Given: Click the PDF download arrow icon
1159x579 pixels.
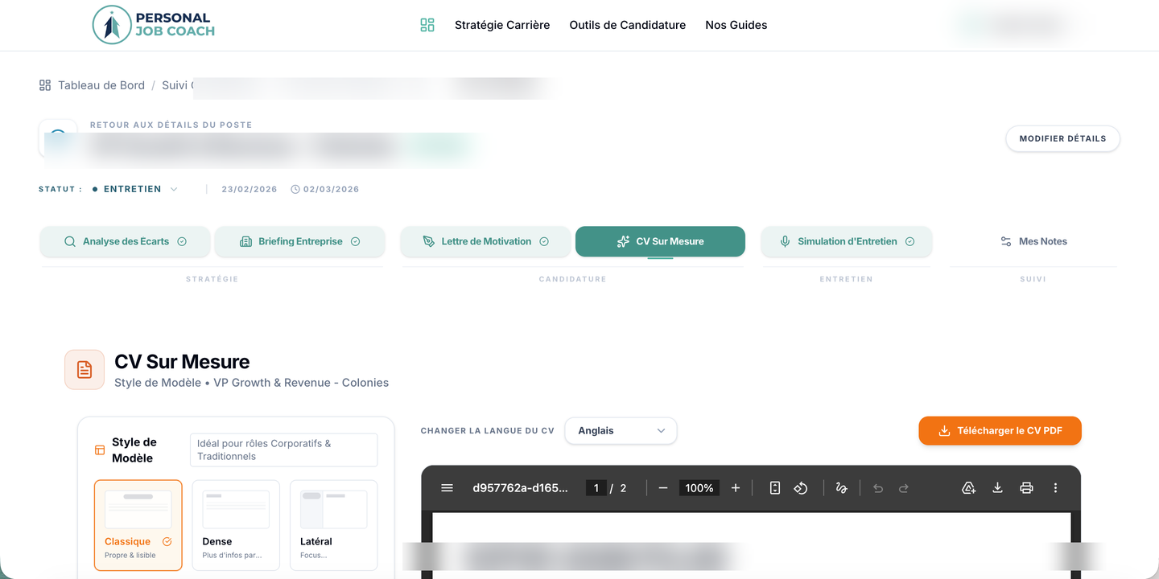Looking at the screenshot, I should [997, 488].
